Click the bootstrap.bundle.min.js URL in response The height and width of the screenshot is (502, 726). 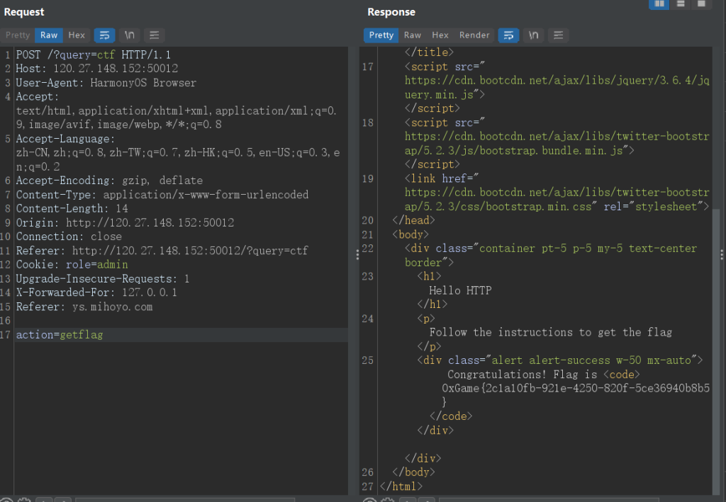coord(557,143)
